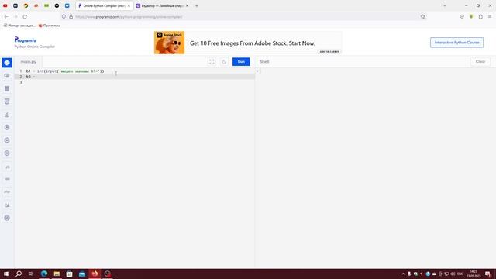Open the list all tabs dropdown arrow
This screenshot has height=279, width=496.
tap(444, 5)
